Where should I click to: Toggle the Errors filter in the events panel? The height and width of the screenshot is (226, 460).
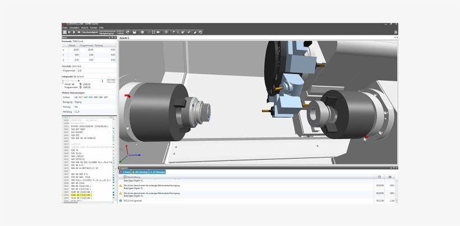[x=125, y=172]
